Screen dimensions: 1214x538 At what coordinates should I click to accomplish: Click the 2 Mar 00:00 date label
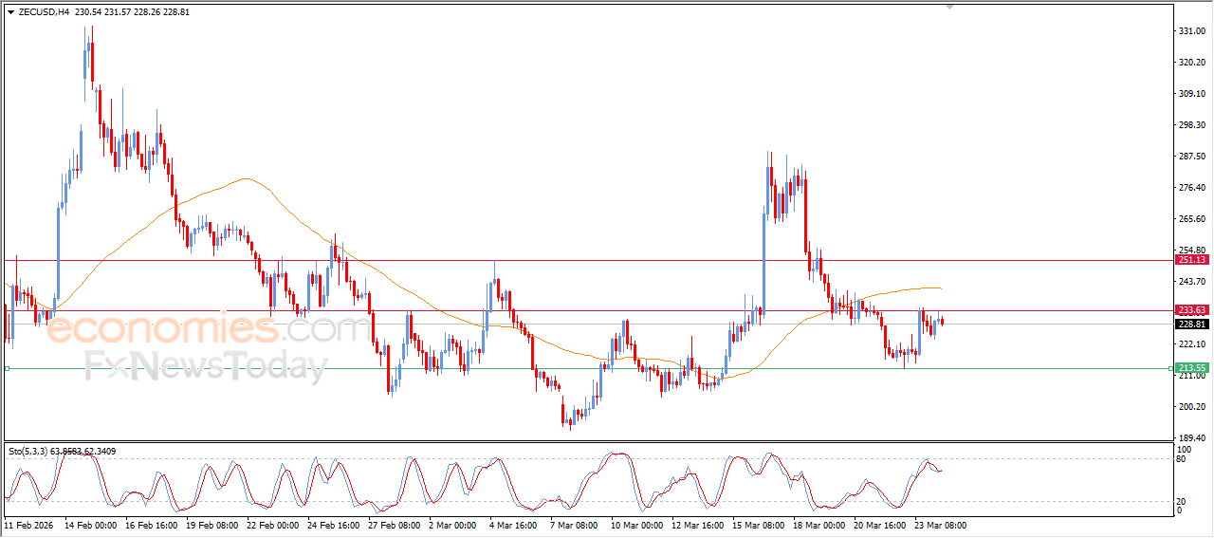[x=452, y=525]
